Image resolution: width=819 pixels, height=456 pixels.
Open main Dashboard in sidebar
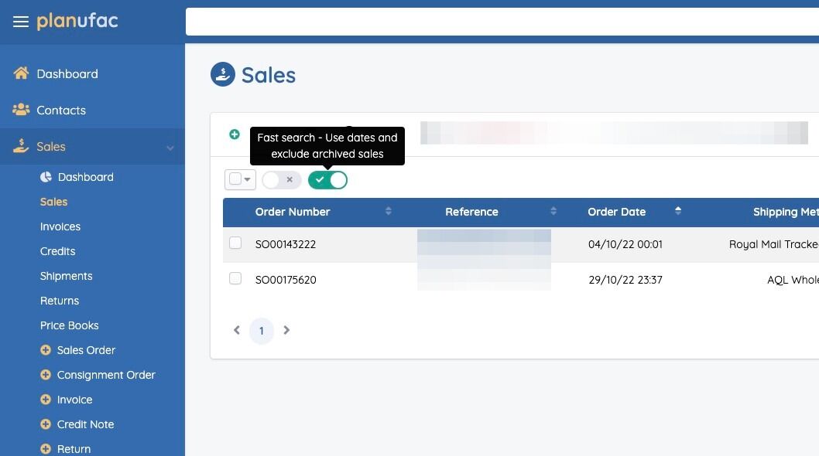(67, 74)
